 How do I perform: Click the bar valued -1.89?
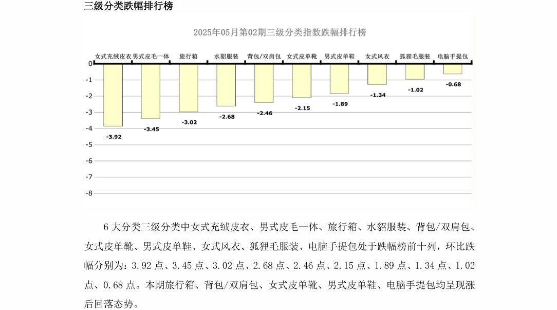click(339, 79)
